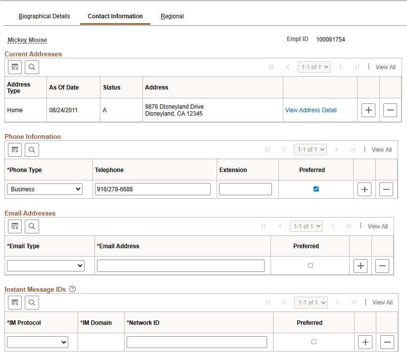
Task: Open the Regional tab
Action: [x=172, y=16]
